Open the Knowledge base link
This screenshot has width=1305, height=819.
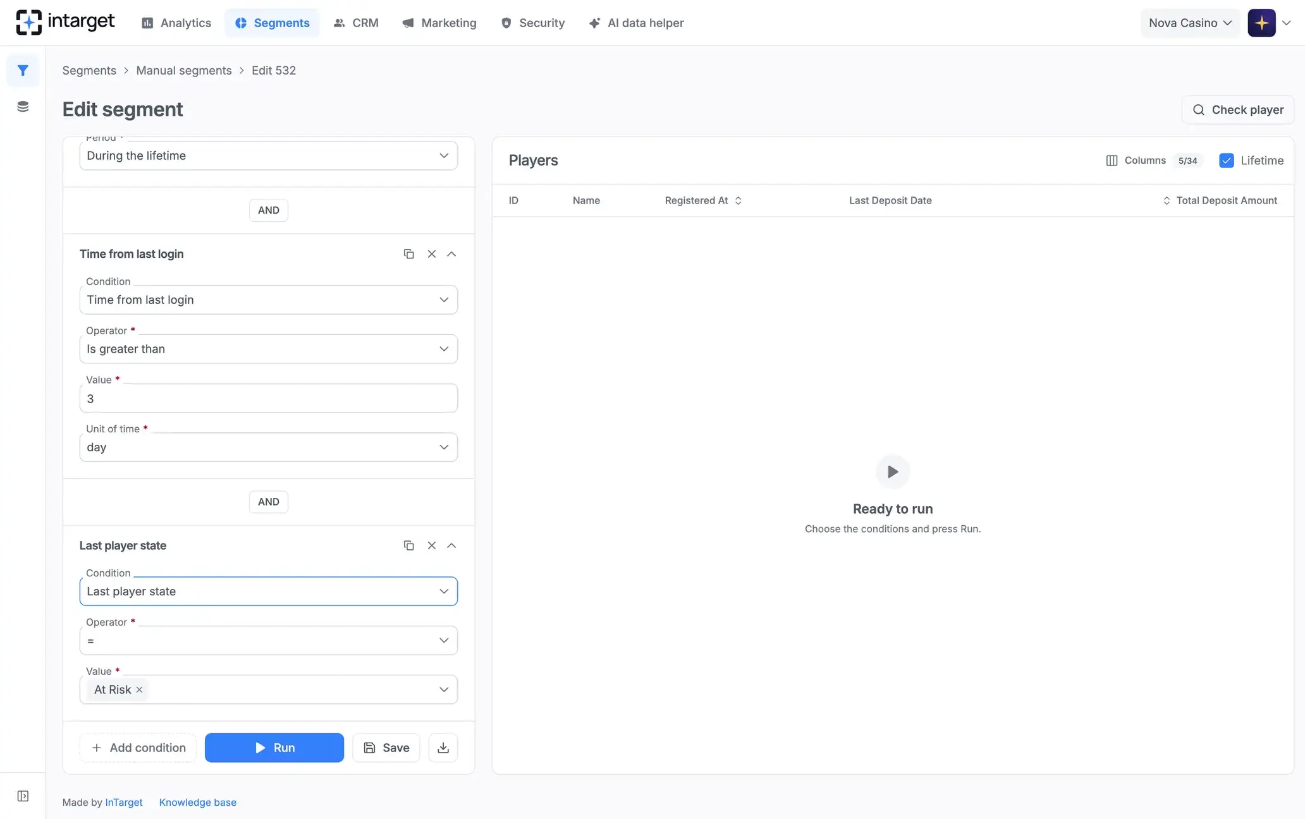[198, 802]
